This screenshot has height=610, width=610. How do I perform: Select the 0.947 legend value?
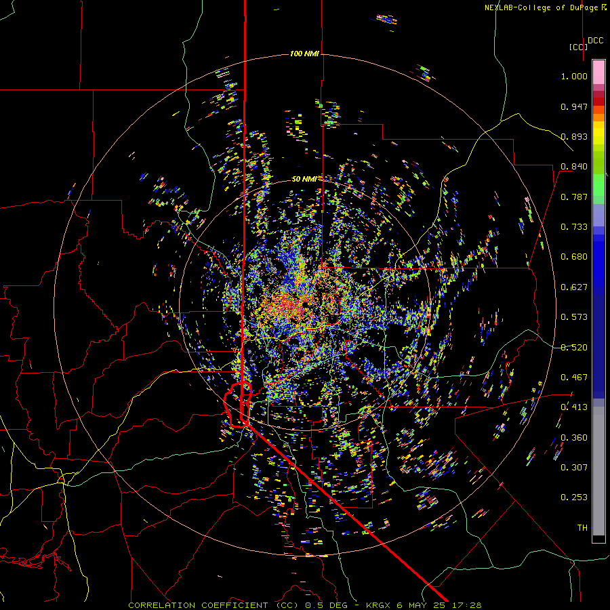(574, 106)
